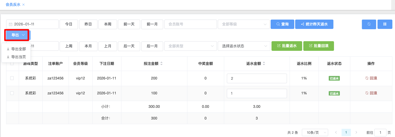Open the 全部等级 dropdown
This screenshot has height=137, width=395.
pyautogui.click(x=244, y=24)
